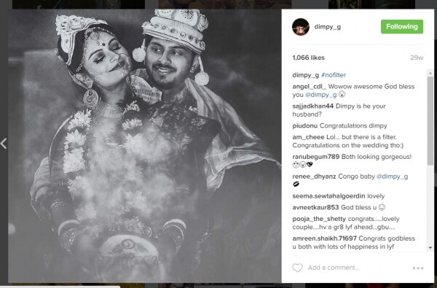Click the black-and-white wedding photo
437x288 pixels.
tap(145, 146)
